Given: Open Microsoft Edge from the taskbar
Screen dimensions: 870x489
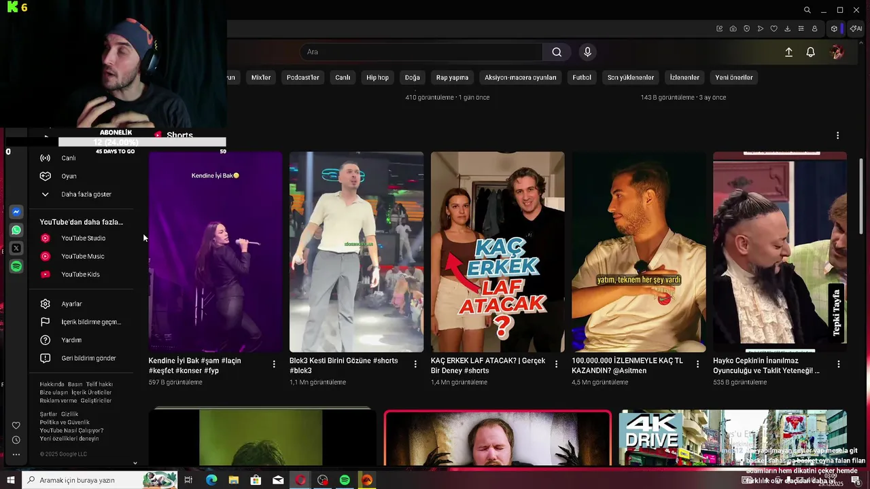Looking at the screenshot, I should coord(211,480).
